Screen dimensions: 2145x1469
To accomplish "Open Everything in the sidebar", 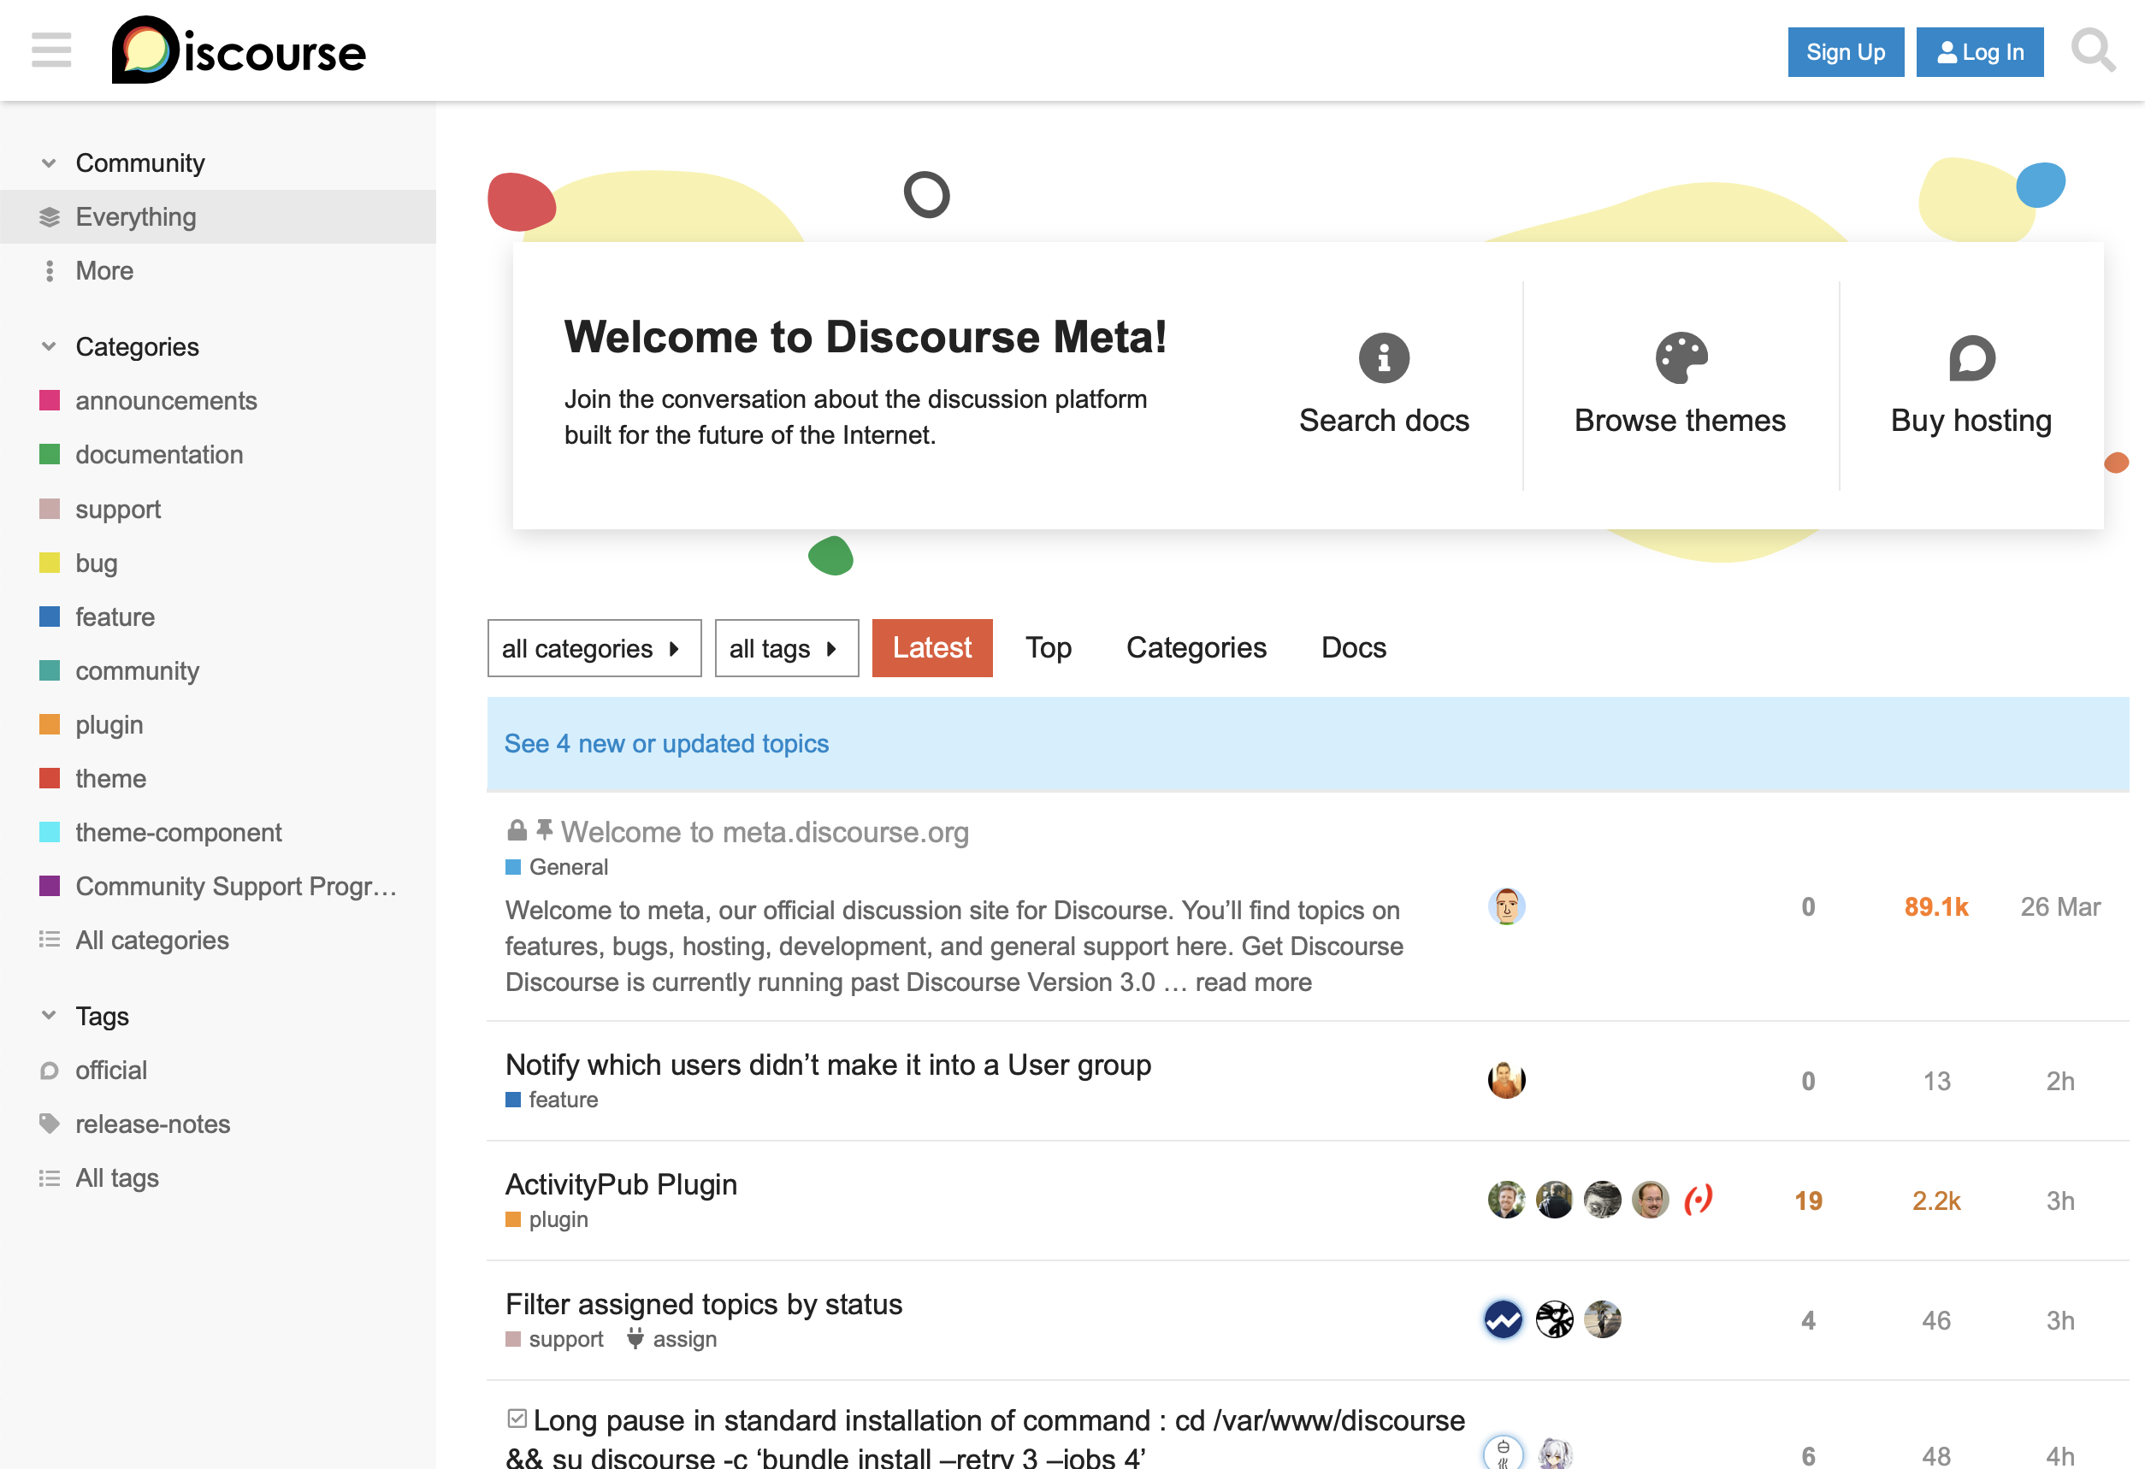I will pos(136,217).
